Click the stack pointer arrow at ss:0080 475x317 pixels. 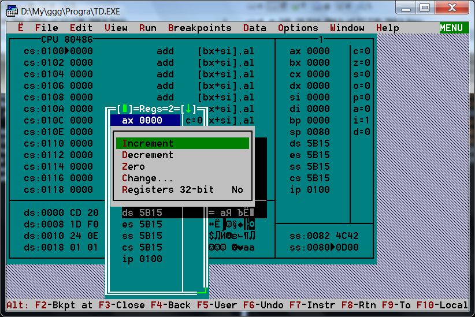[333, 247]
